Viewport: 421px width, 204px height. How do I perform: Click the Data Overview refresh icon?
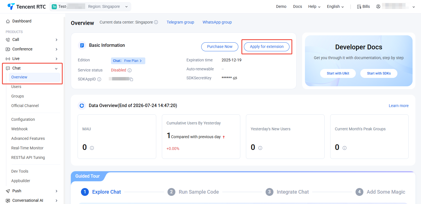(82, 106)
